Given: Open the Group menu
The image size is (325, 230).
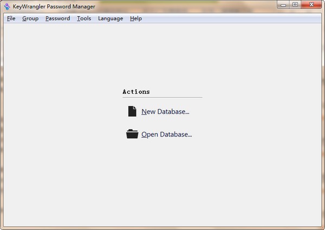Looking at the screenshot, I should pos(30,18).
